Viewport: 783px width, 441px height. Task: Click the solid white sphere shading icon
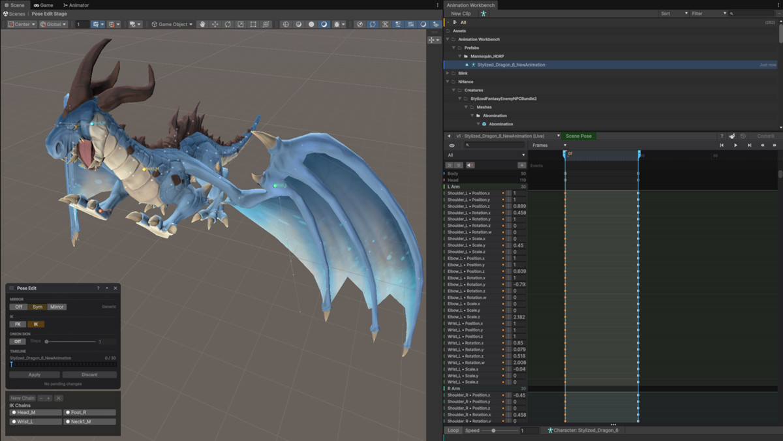311,24
